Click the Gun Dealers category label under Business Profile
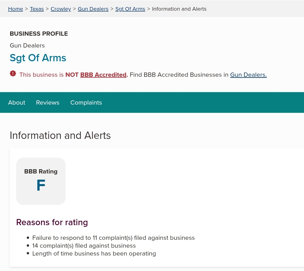 coord(27,46)
